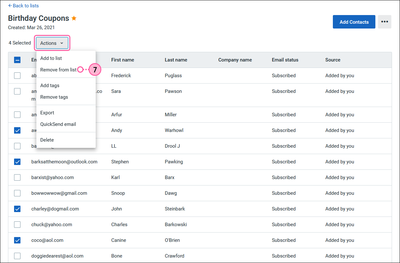Toggle the select-all header checkbox
400x263 pixels.
point(17,60)
